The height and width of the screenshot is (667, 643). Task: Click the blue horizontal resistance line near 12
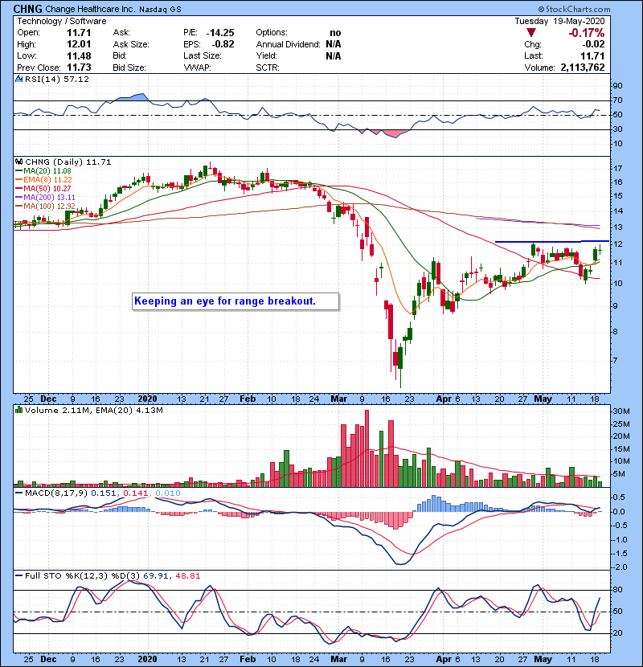pyautogui.click(x=552, y=242)
